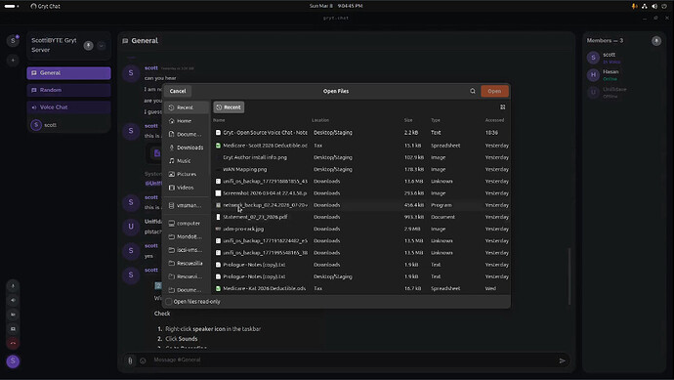Select the WAN Mapping.png file

(361, 169)
